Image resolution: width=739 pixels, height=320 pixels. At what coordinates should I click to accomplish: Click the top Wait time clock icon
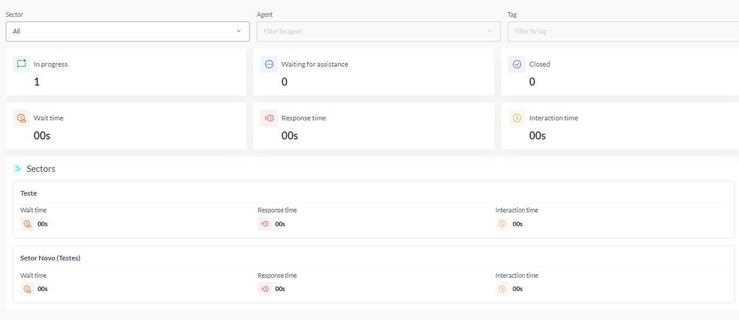21,118
